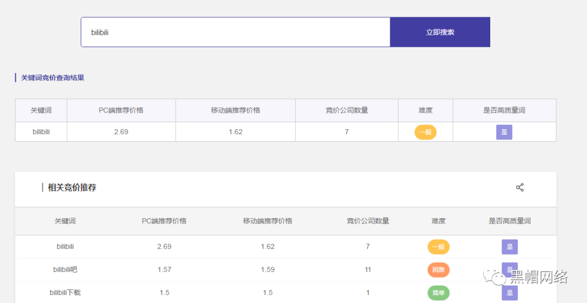The height and width of the screenshot is (303, 587).
Task: Click the 竞价公司数量 header in the recommendation table
Action: pyautogui.click(x=368, y=221)
